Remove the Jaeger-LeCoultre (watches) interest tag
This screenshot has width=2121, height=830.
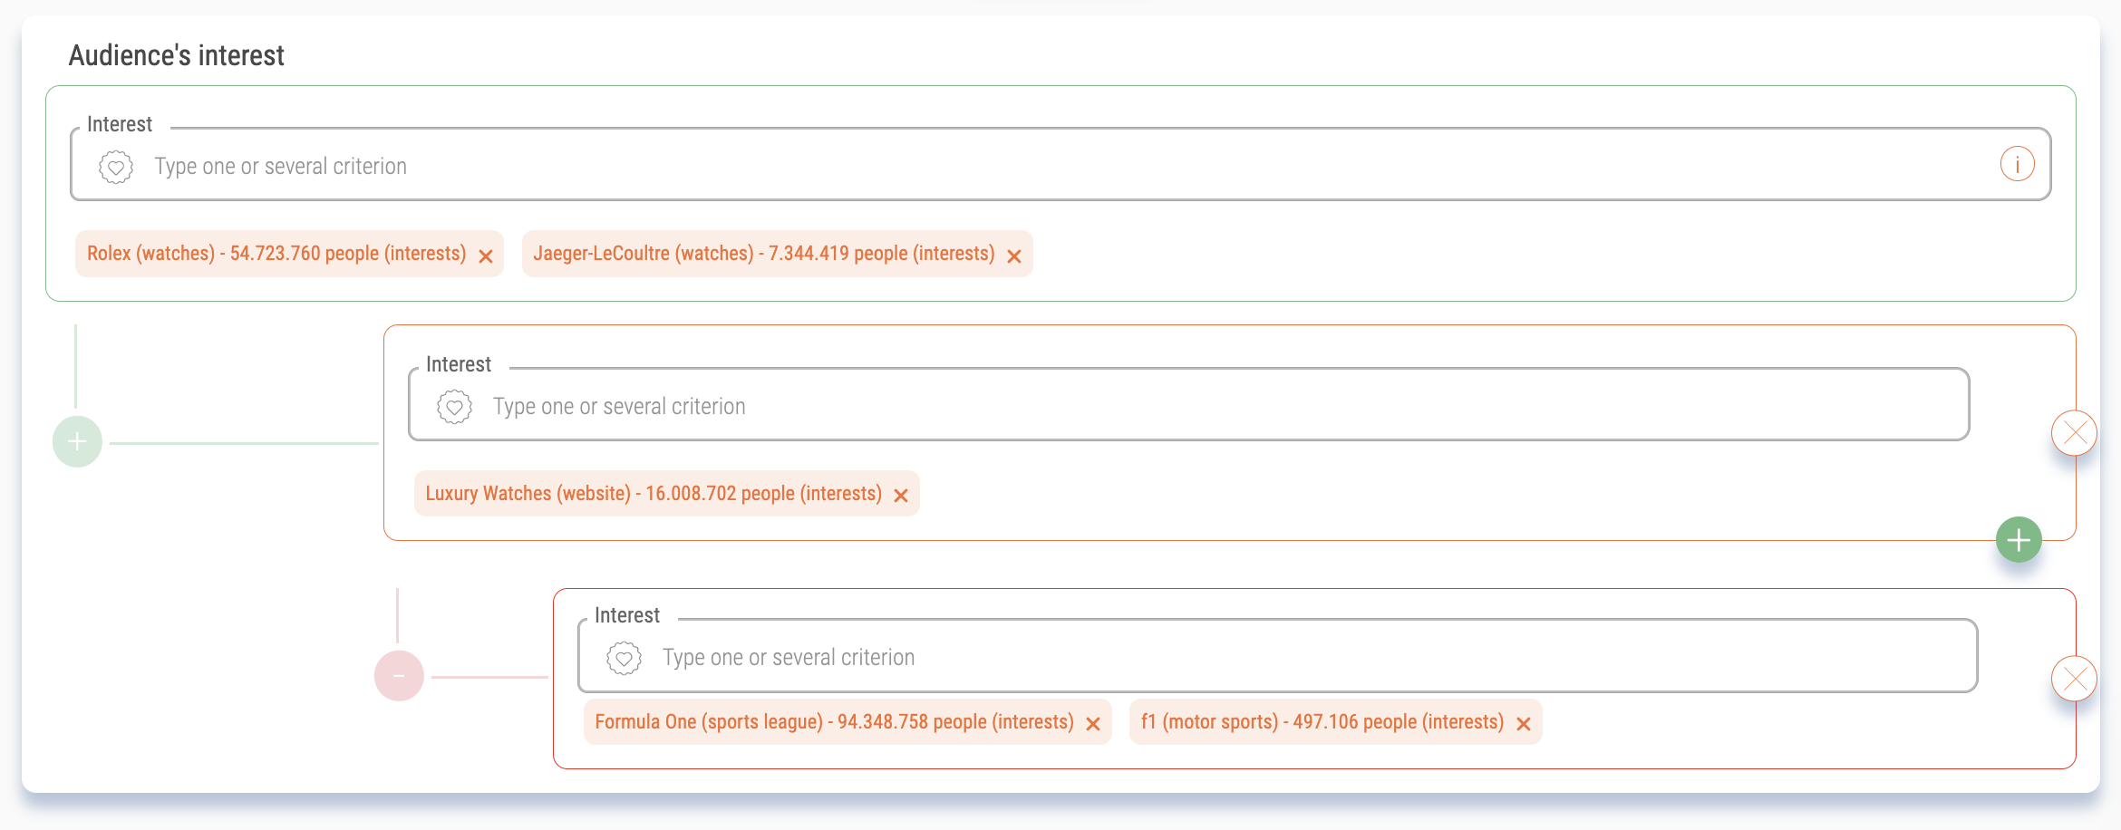(x=1014, y=256)
